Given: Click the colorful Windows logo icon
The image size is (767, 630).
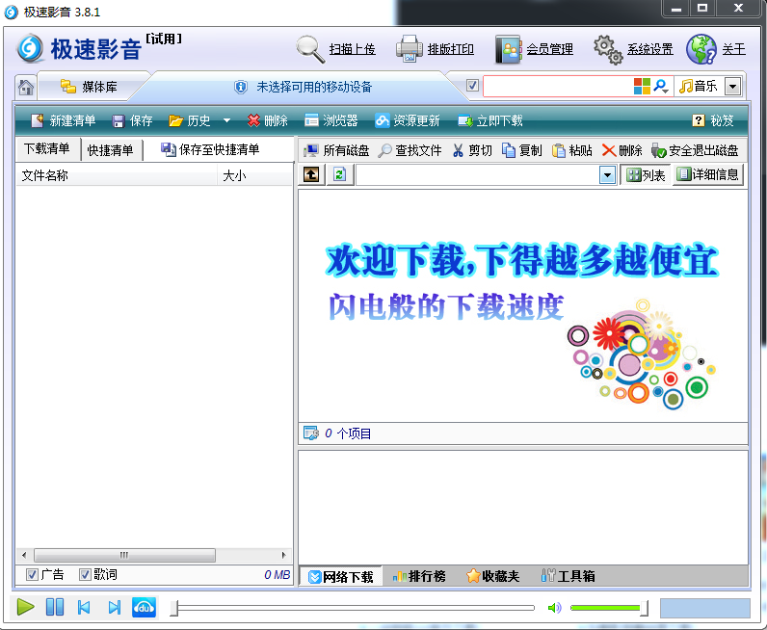Looking at the screenshot, I should [x=642, y=87].
